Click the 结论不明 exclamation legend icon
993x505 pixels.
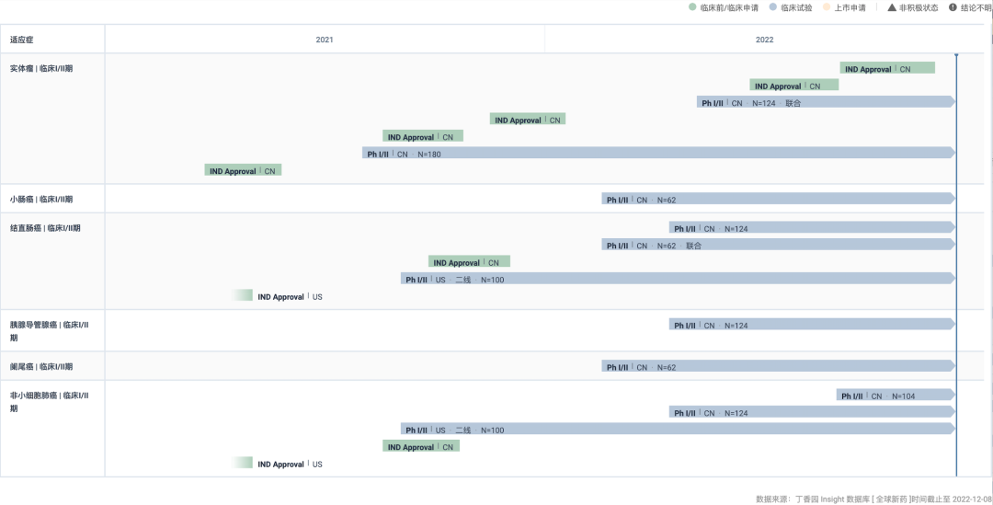[x=953, y=7]
